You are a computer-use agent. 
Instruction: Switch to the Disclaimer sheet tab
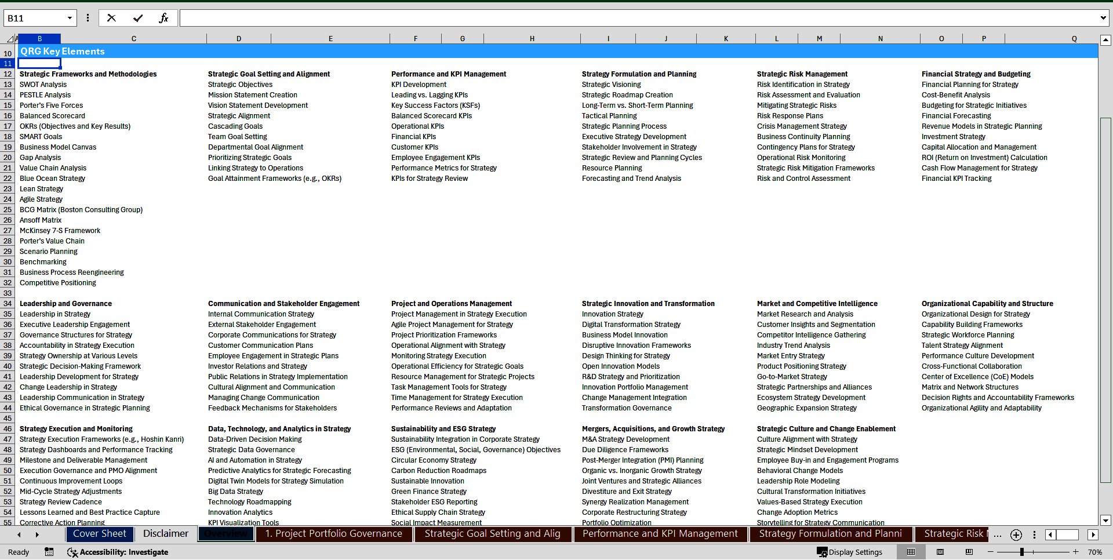(x=165, y=534)
